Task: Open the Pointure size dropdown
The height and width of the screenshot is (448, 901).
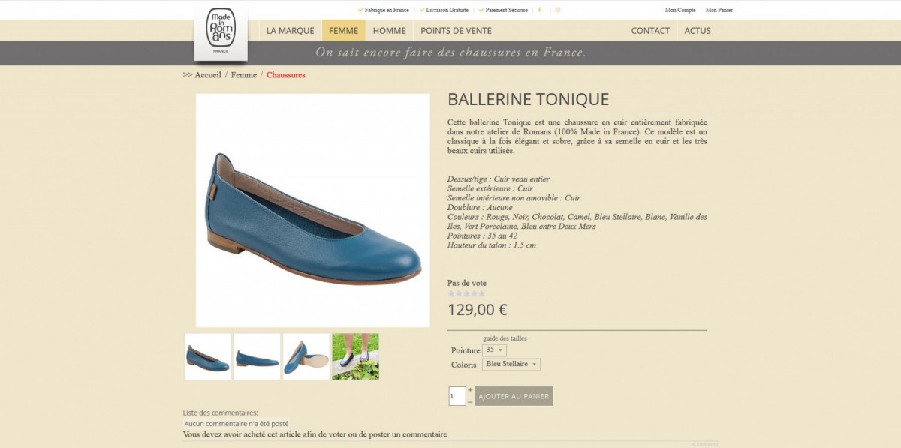Action: 494,350
